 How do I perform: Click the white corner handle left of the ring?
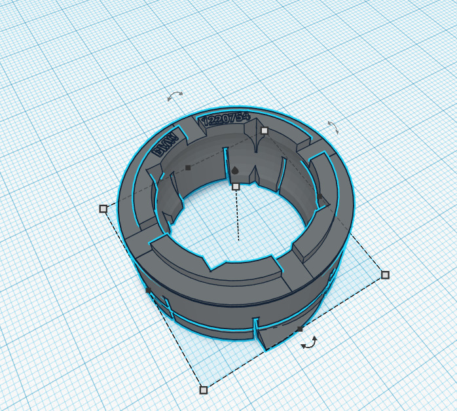103,209
